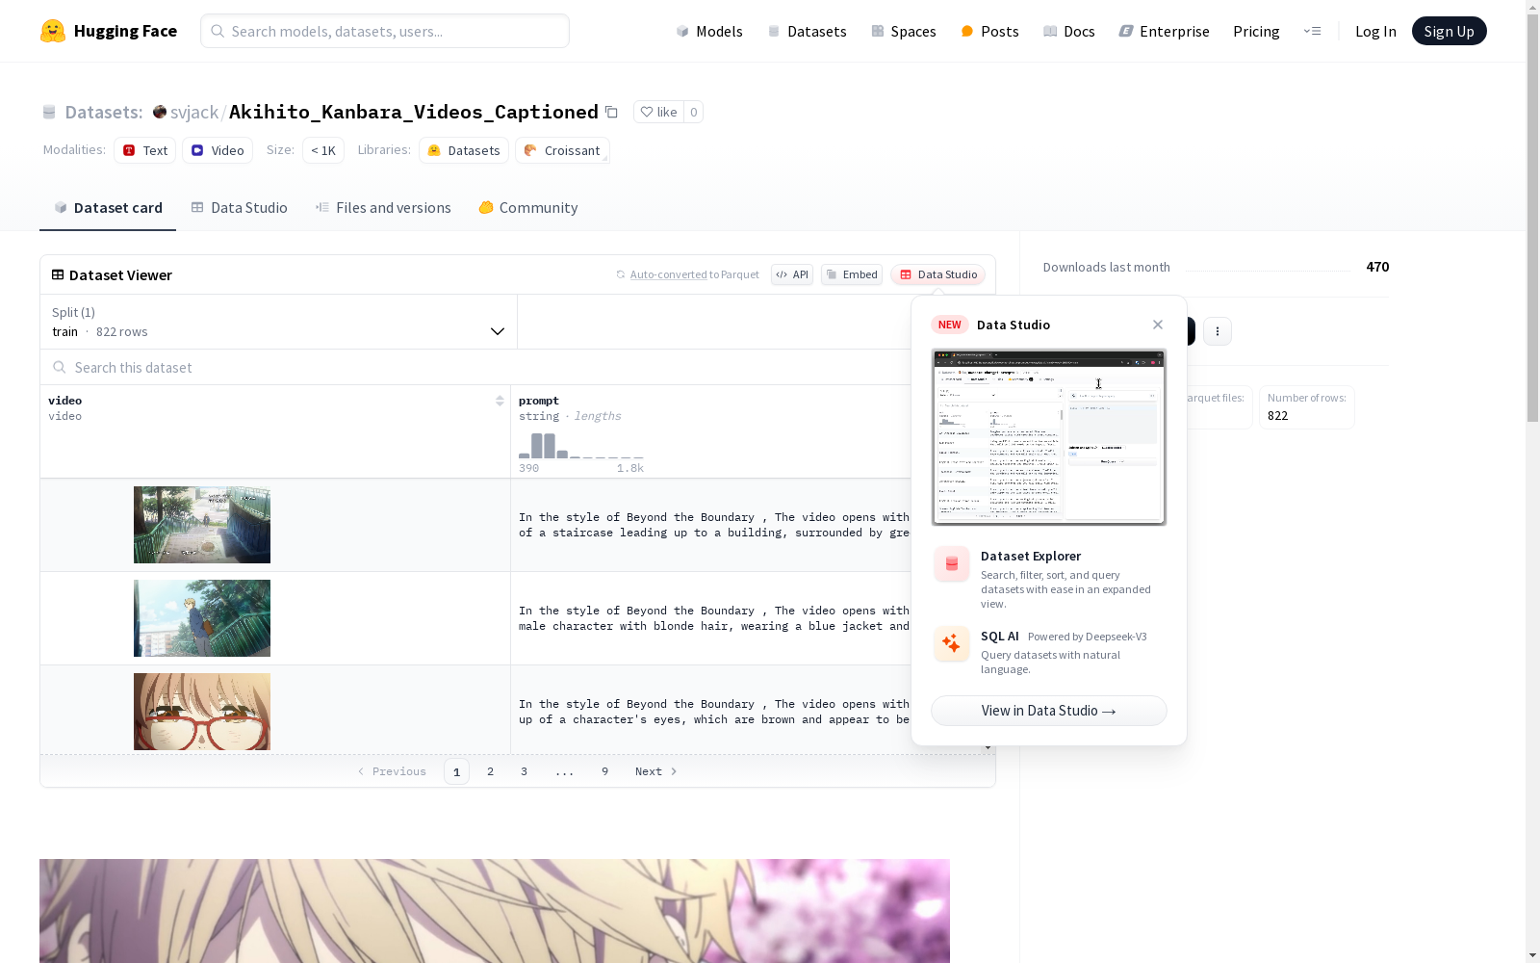Click the Downloads last month value 470

(1377, 267)
